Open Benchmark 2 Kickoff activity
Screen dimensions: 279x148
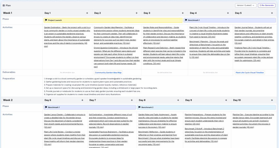point(206,135)
